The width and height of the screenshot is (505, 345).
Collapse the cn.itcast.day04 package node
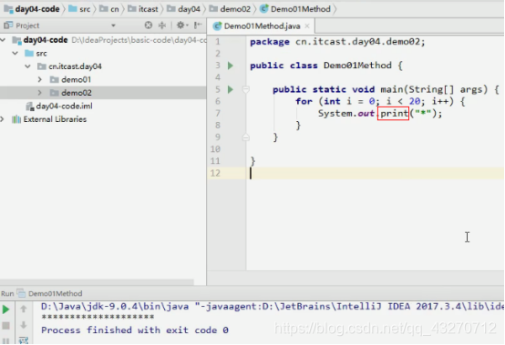click(28, 66)
